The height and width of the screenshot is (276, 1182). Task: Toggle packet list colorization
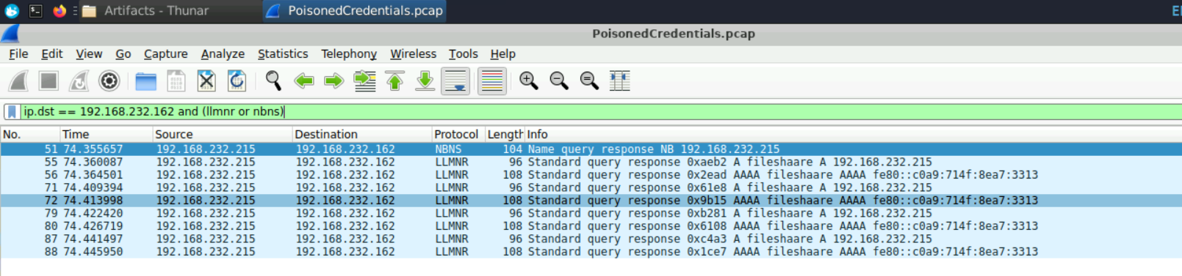(491, 81)
